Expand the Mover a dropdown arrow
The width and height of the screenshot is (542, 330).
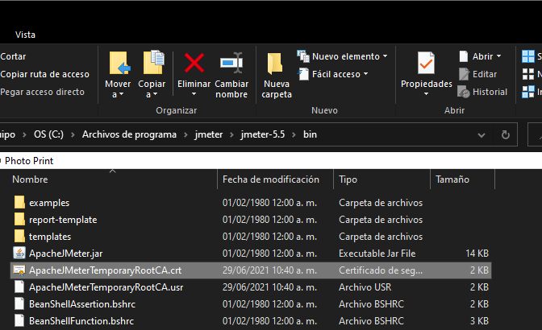click(121, 94)
